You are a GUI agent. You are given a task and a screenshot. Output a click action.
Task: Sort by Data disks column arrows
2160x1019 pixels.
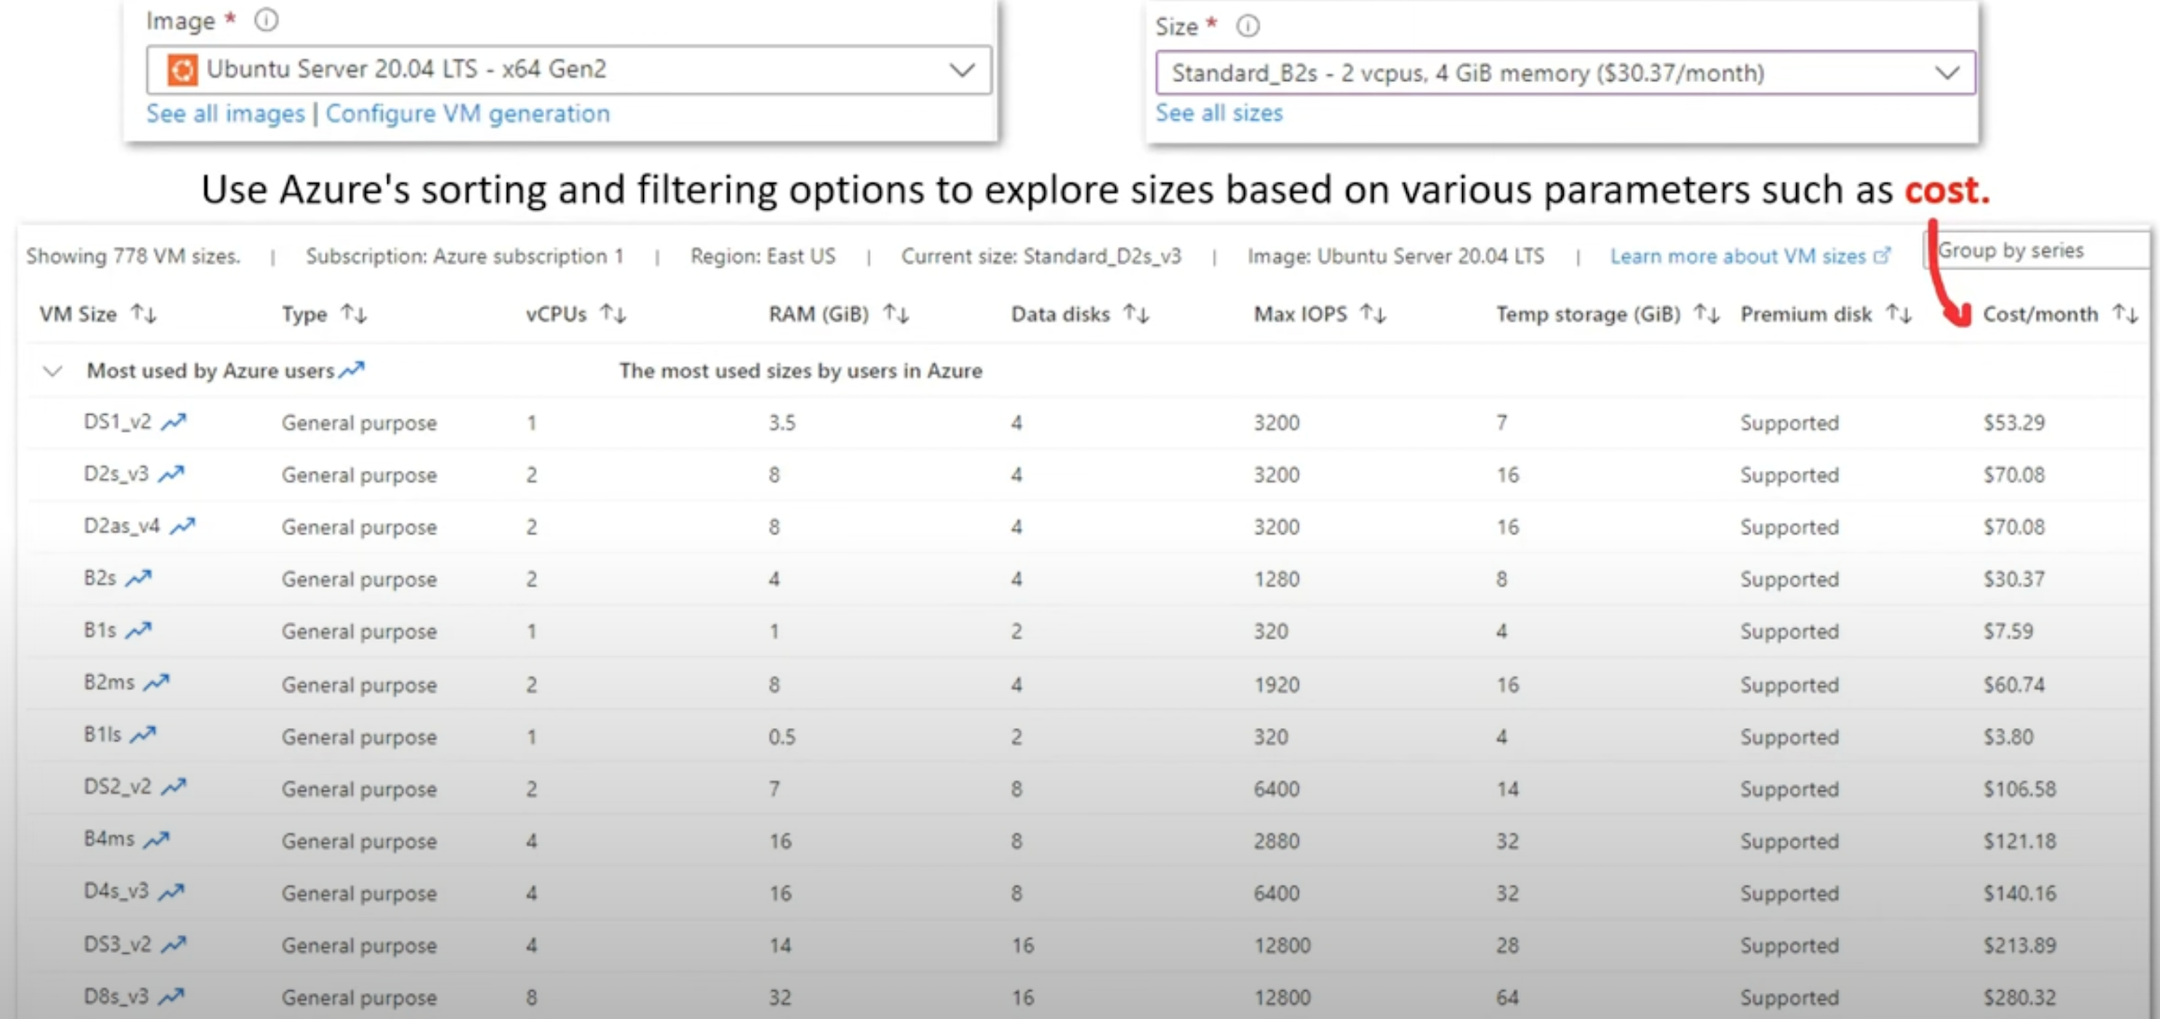[x=1136, y=313]
